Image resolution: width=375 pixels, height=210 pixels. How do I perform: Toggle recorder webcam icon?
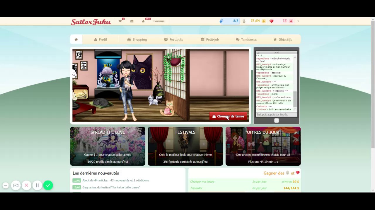pyautogui.click(x=16, y=185)
